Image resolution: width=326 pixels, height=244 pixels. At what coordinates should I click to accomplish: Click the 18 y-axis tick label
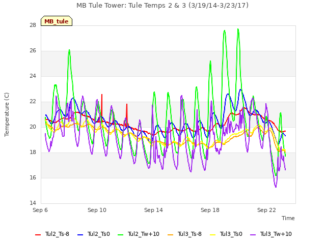pos(33,152)
